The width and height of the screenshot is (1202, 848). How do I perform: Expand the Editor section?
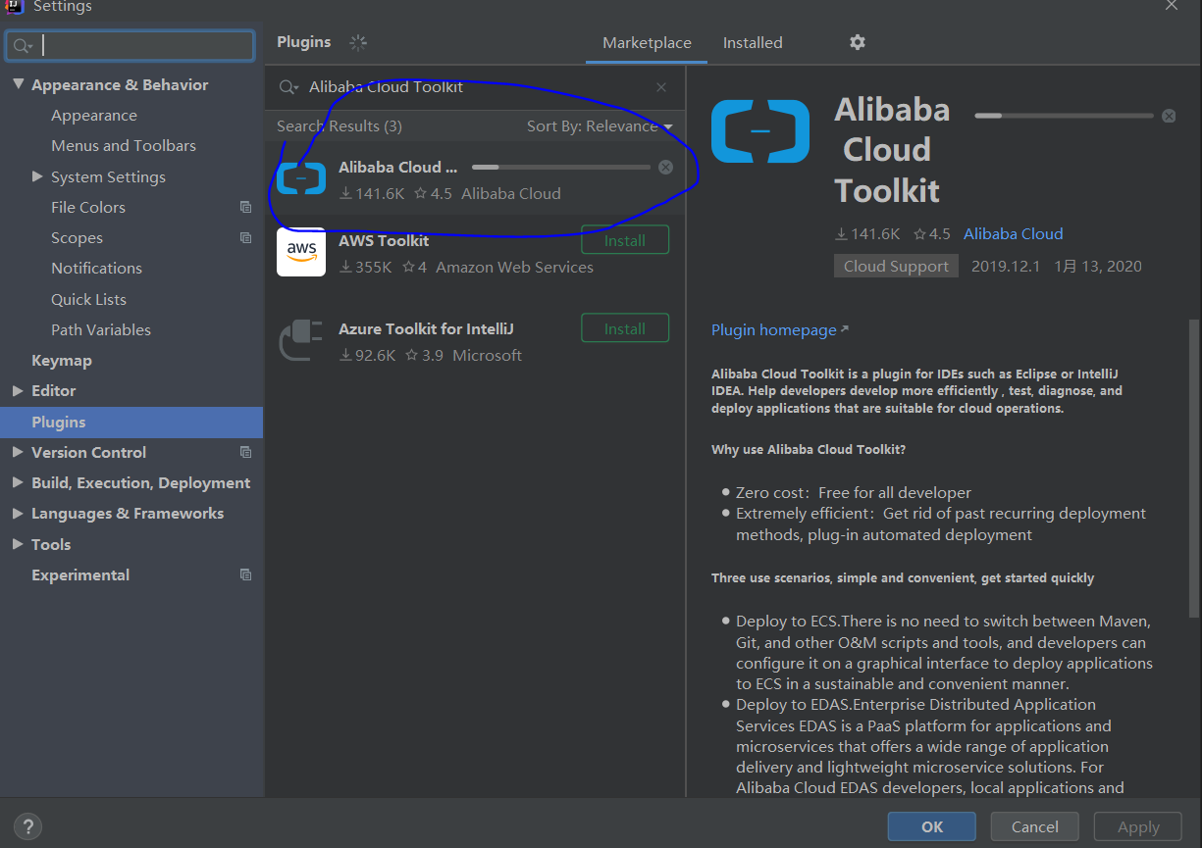(18, 390)
